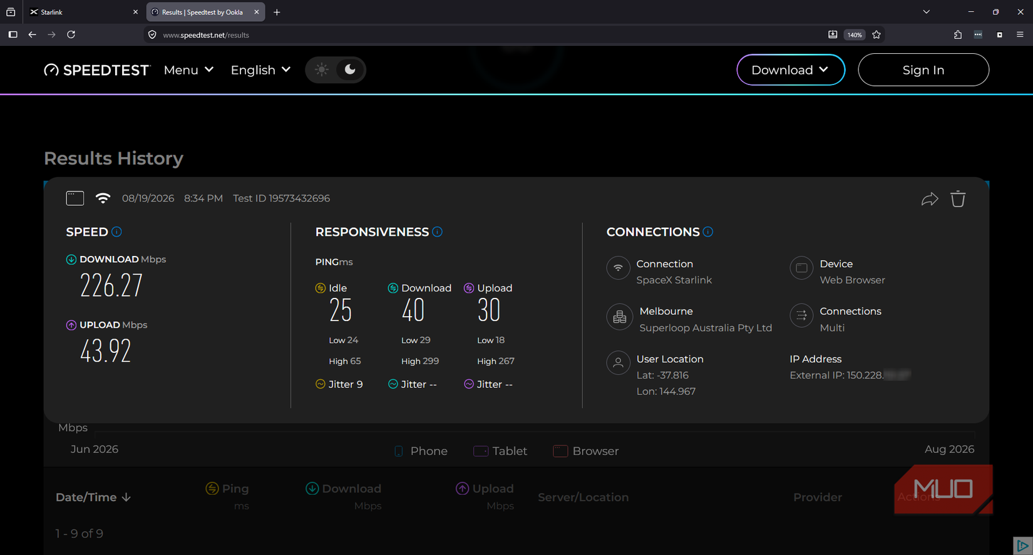Image resolution: width=1033 pixels, height=555 pixels.
Task: Reload the current page
Action: [71, 34]
